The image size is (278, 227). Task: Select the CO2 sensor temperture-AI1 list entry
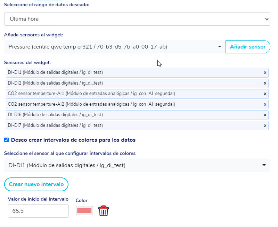coord(91,94)
